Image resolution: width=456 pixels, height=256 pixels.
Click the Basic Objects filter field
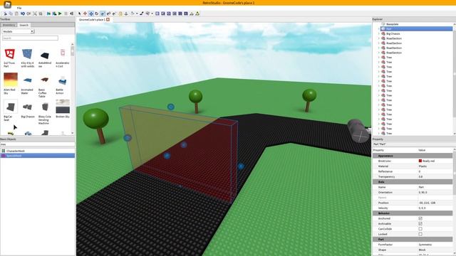[x=38, y=144]
